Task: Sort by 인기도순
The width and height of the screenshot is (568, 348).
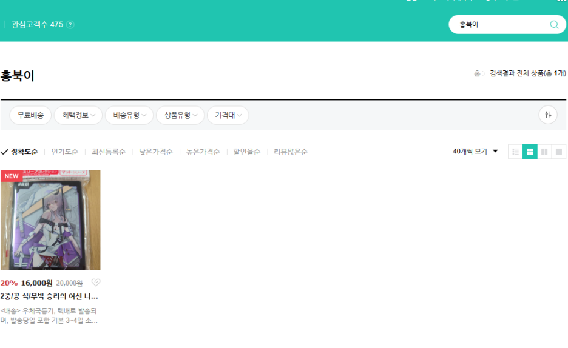Action: (64, 152)
